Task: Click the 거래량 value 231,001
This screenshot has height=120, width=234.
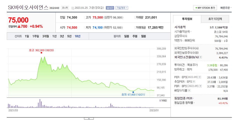Action: (x=151, y=18)
